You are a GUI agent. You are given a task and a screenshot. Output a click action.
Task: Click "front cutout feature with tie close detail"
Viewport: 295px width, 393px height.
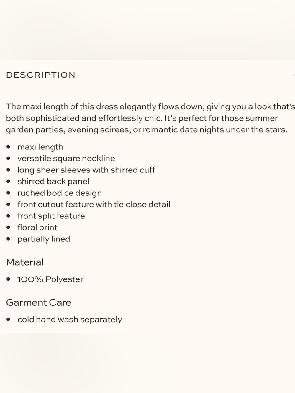94,204
